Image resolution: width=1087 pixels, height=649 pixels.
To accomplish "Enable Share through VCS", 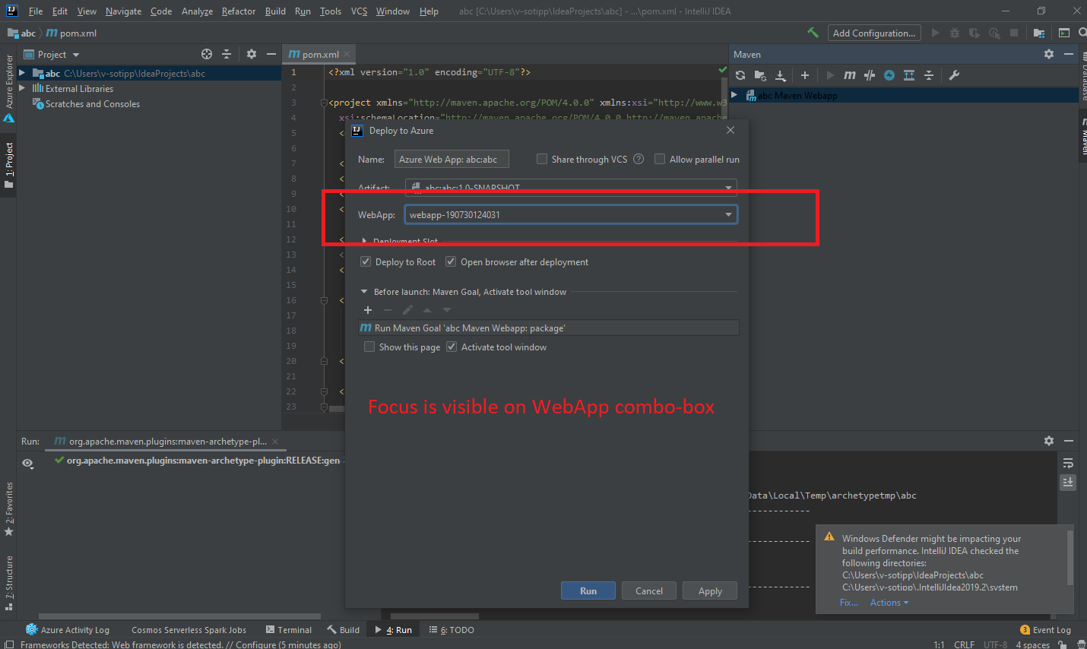I will (542, 159).
